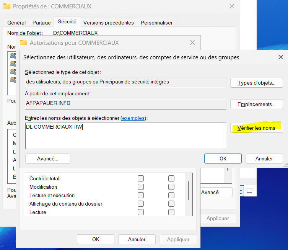Go to the Personnaliser tab
The width and height of the screenshot is (288, 250).
tap(156, 23)
